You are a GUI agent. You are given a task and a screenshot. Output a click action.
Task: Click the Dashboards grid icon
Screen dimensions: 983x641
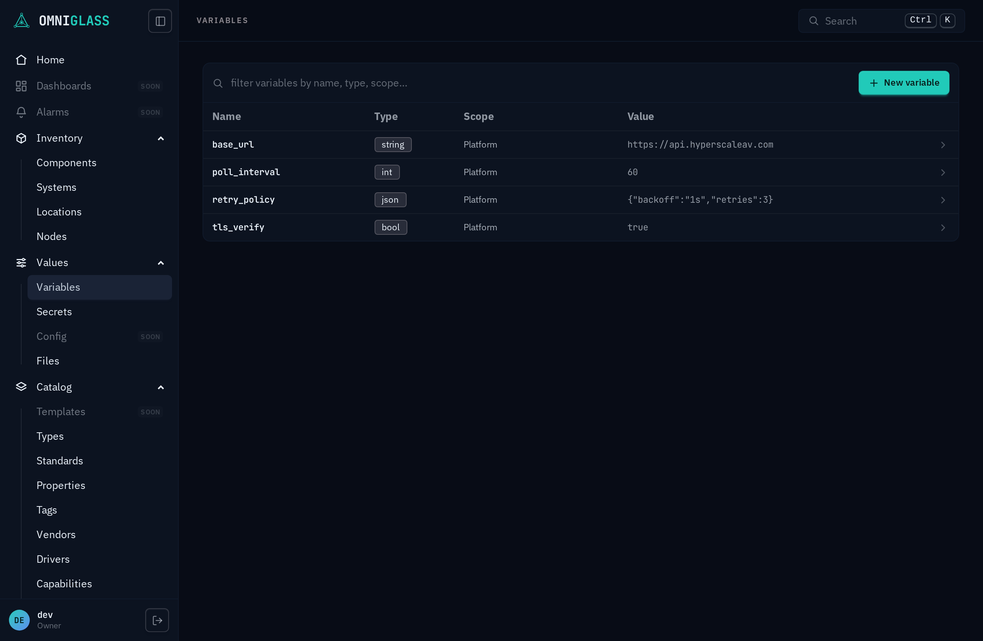pos(21,86)
